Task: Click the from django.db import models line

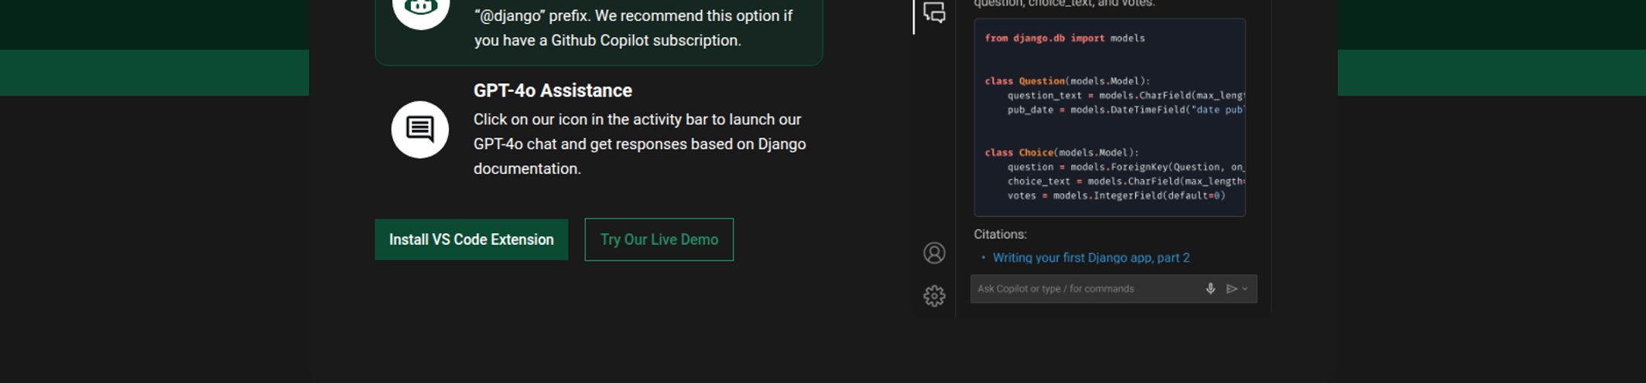Action: tap(1065, 38)
